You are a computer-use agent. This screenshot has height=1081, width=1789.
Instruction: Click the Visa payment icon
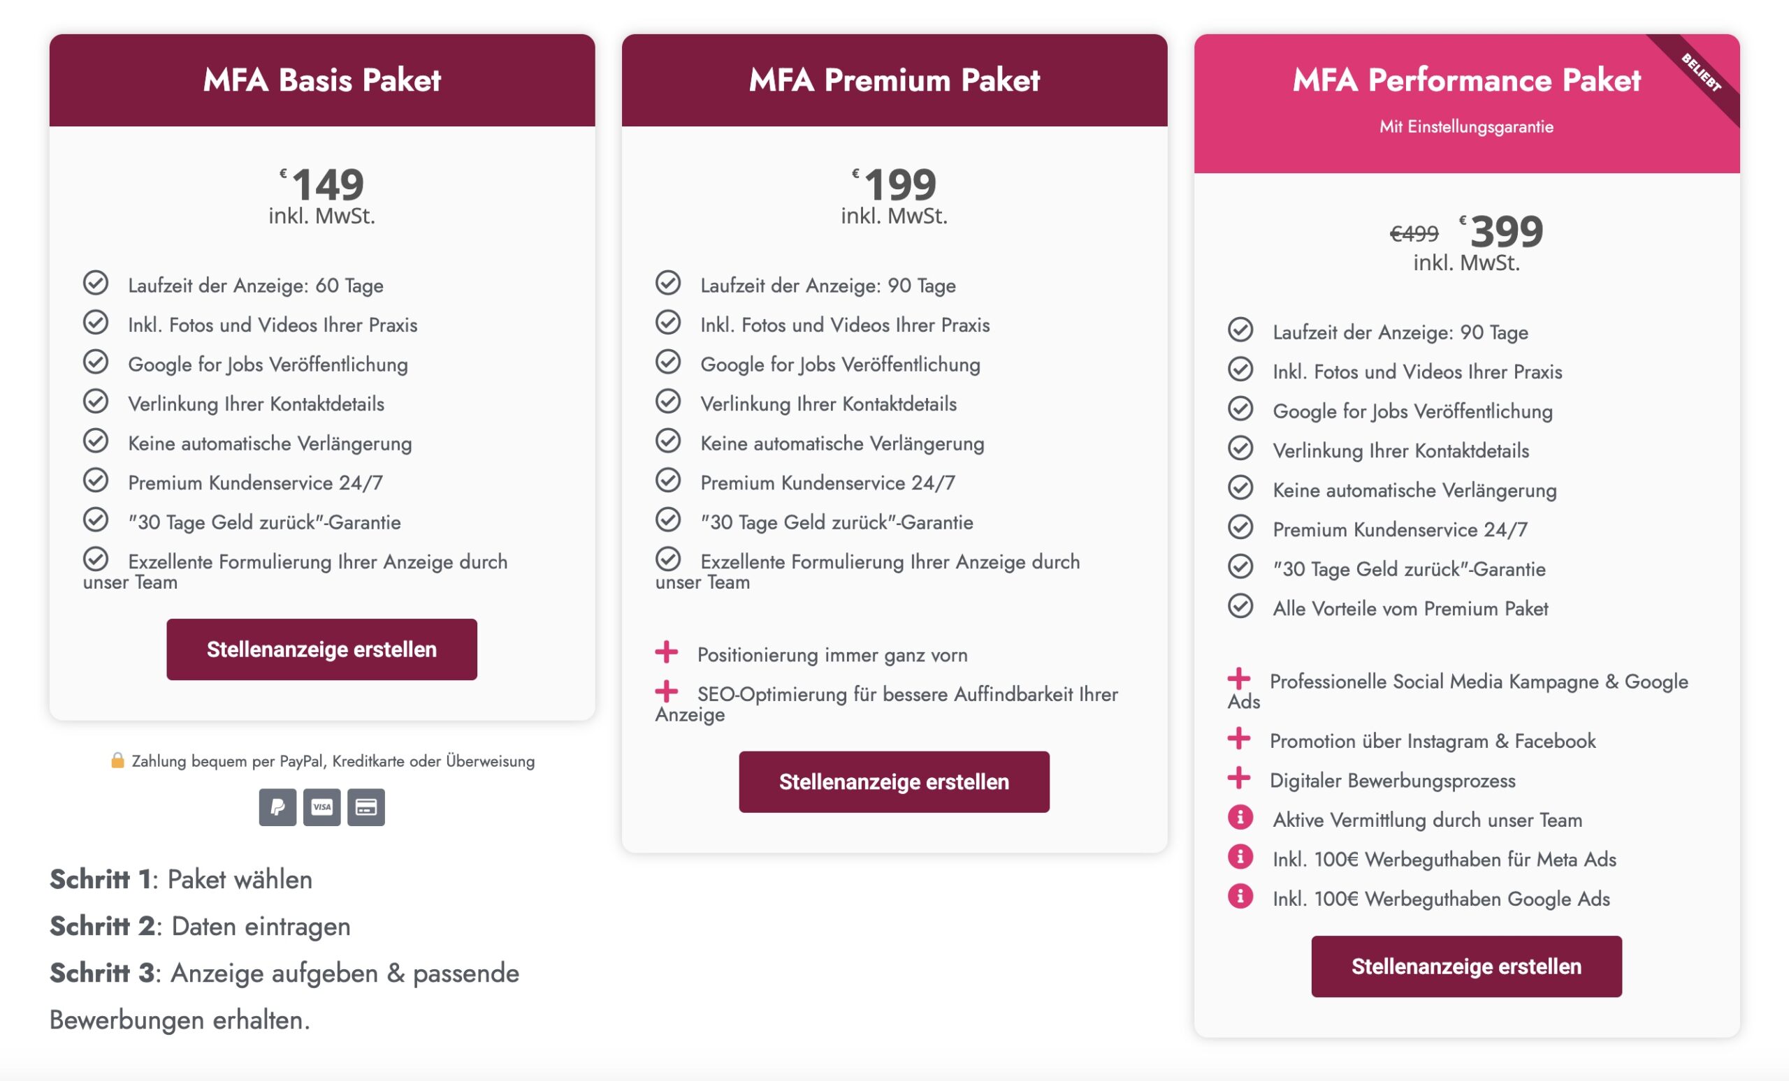(x=321, y=807)
